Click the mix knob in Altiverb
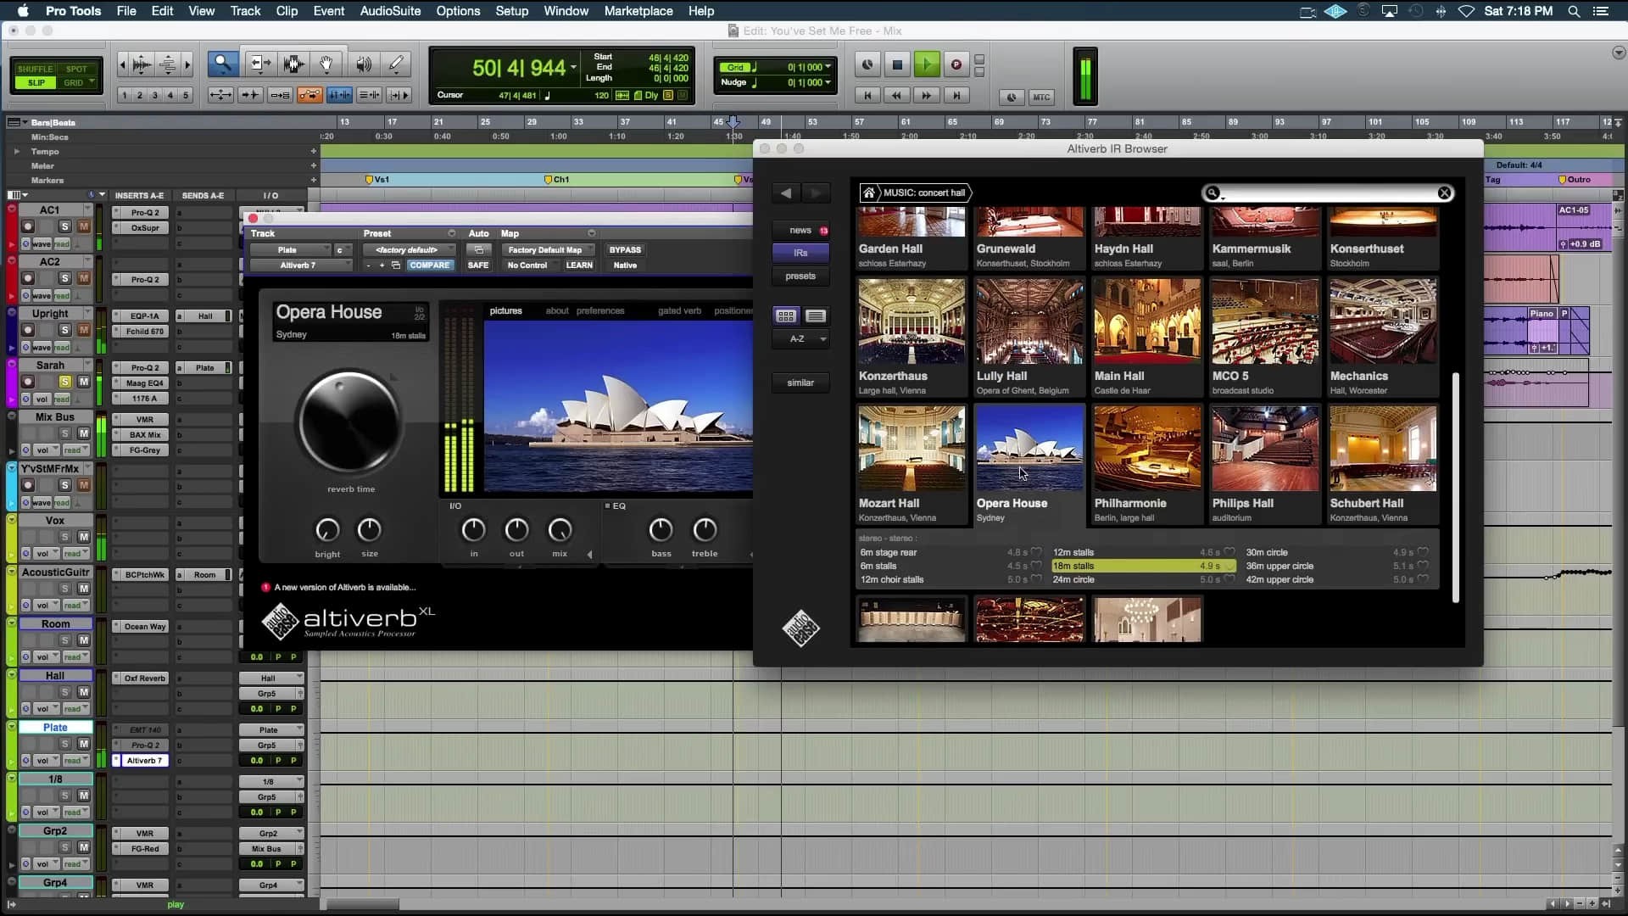The image size is (1628, 916). 560,530
